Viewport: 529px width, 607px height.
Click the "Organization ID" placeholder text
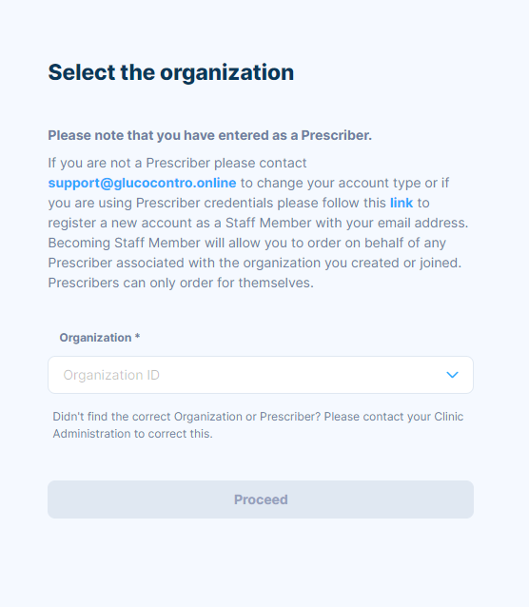point(111,375)
